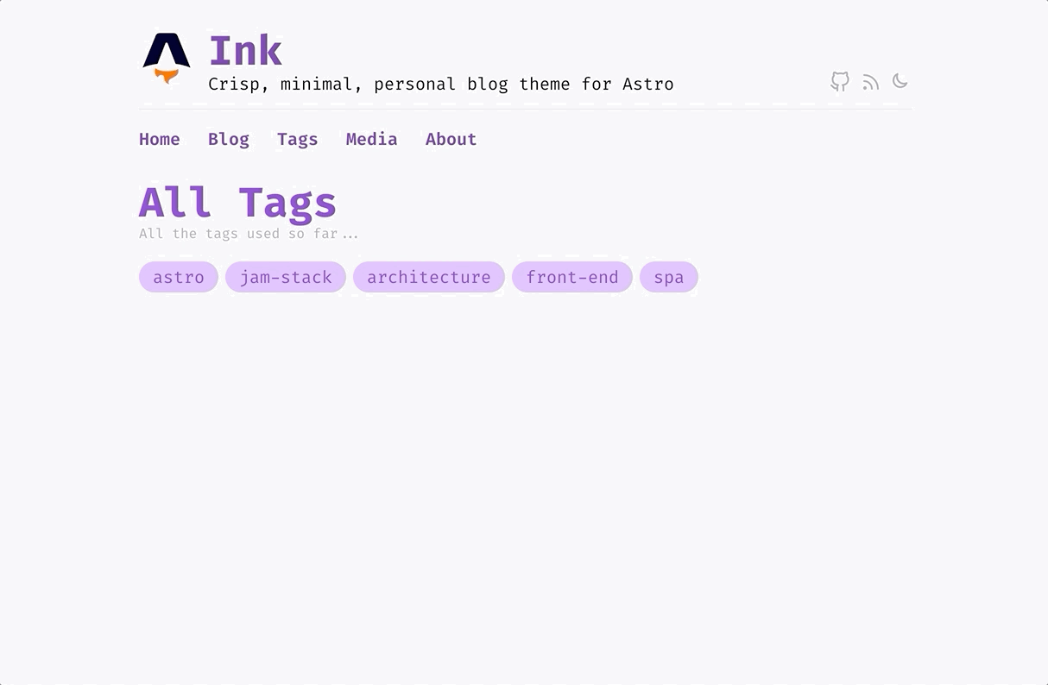Click the All Tags heading

coord(237,203)
